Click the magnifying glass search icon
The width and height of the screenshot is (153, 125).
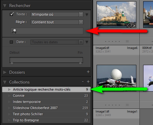click(14, 31)
